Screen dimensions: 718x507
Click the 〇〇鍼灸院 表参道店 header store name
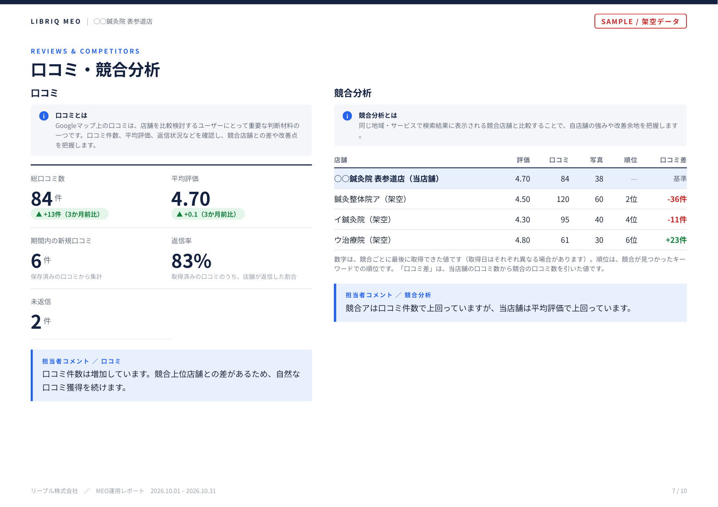[123, 21]
